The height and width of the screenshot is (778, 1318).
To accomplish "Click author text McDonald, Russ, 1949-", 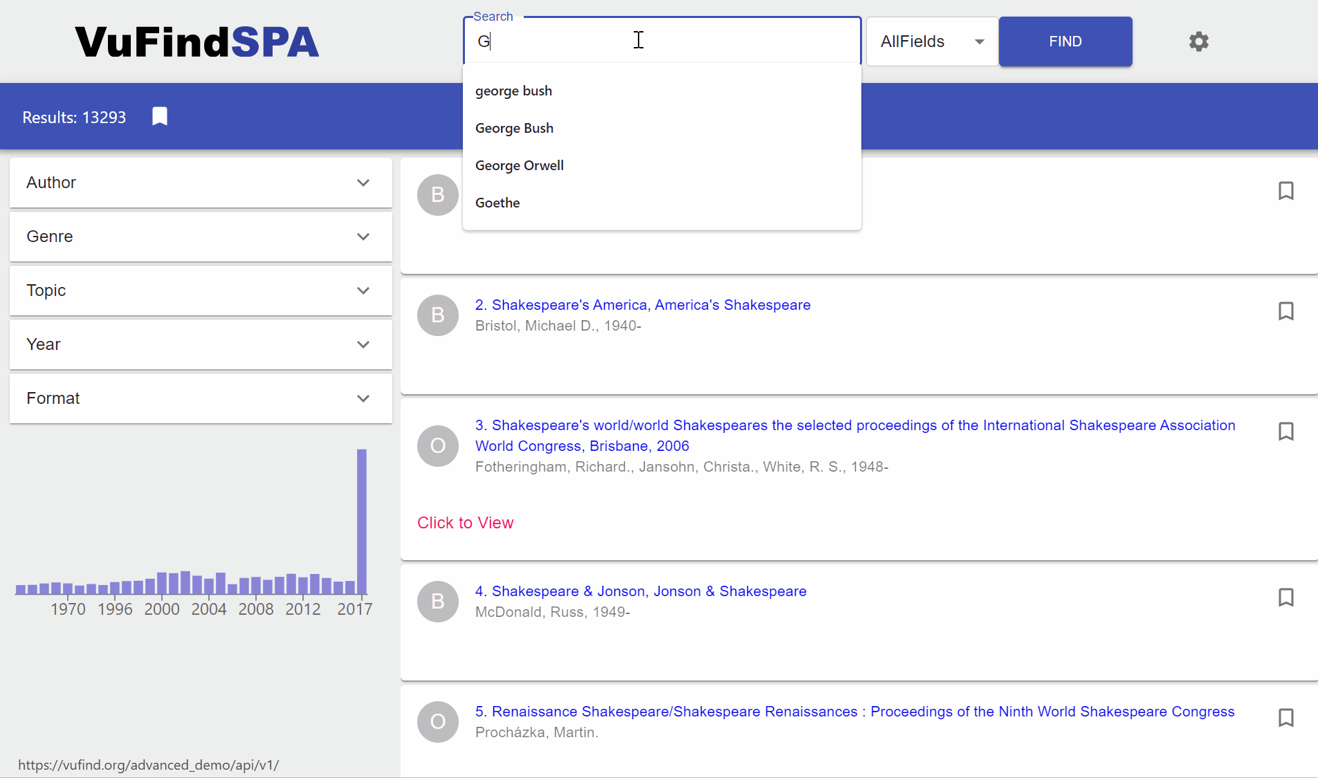I will tap(553, 612).
